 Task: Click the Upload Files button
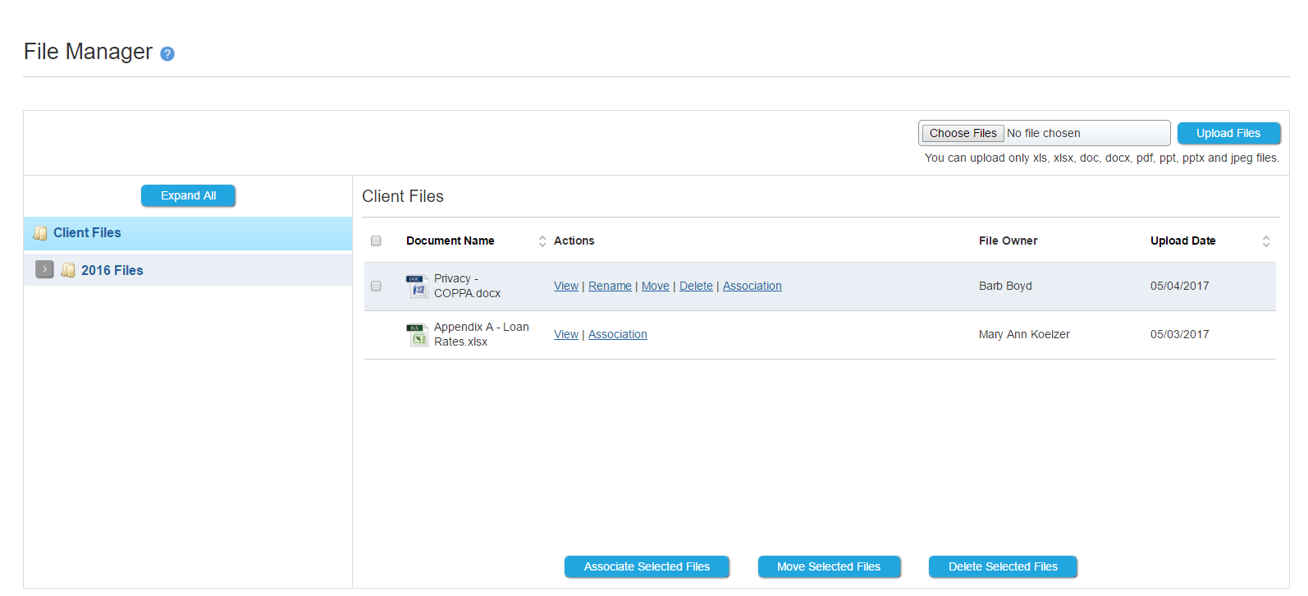1228,133
